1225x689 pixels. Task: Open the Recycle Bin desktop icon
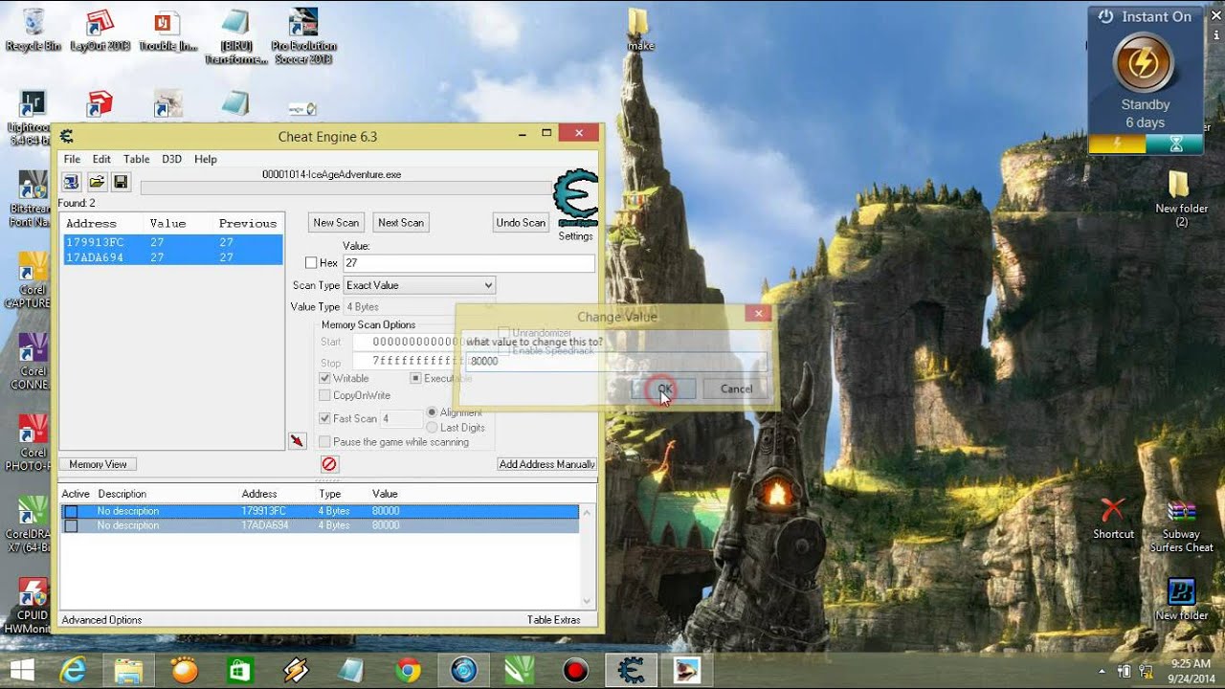pos(33,30)
